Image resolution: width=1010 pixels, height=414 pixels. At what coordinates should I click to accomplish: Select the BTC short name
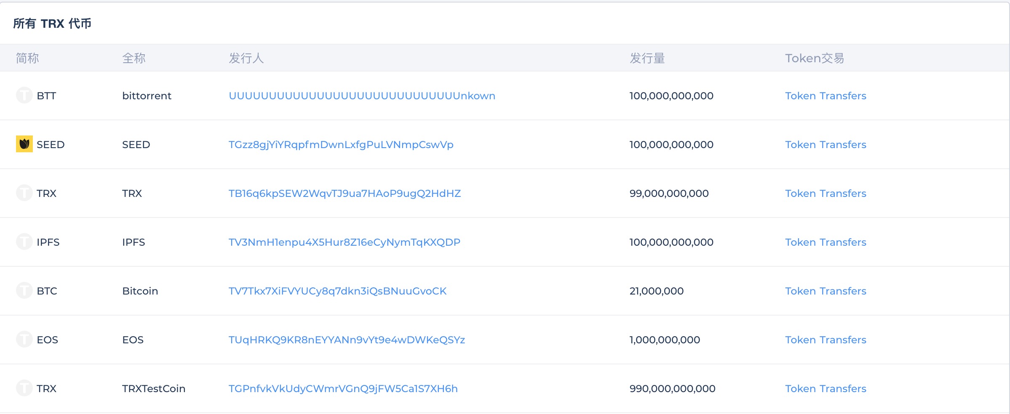point(47,291)
